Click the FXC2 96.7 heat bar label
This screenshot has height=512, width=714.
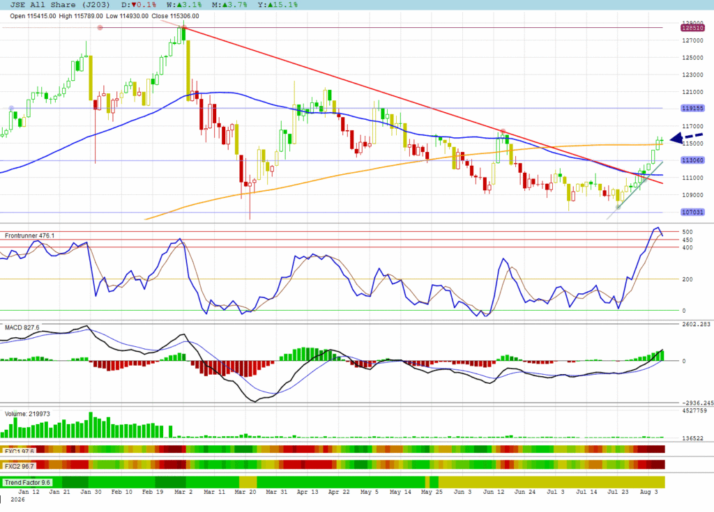[x=19, y=467]
